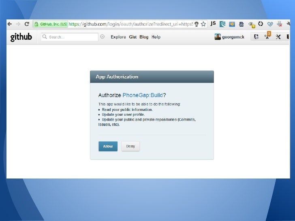The height and width of the screenshot is (221, 295).
Task: Open the Chrome wrench menu
Action: (288, 24)
